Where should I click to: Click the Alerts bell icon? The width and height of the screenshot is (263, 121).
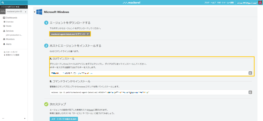tap(4, 44)
